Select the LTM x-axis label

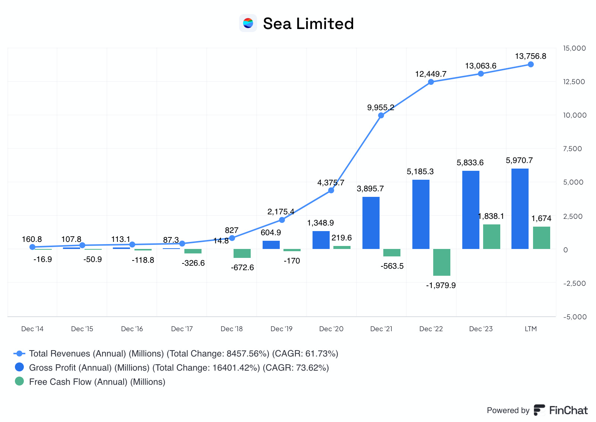531,329
